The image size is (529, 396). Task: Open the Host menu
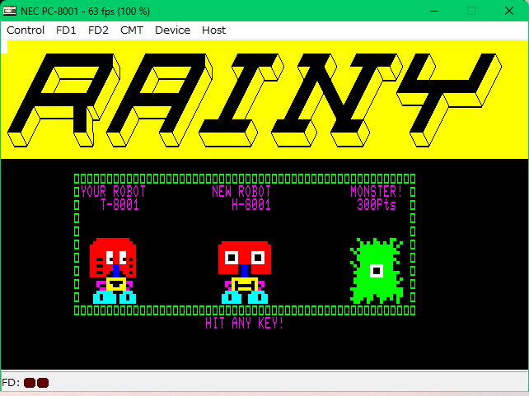tap(213, 30)
